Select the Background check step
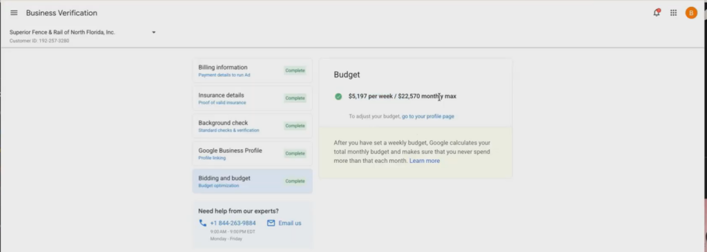The width and height of the screenshot is (707, 252). pos(253,126)
